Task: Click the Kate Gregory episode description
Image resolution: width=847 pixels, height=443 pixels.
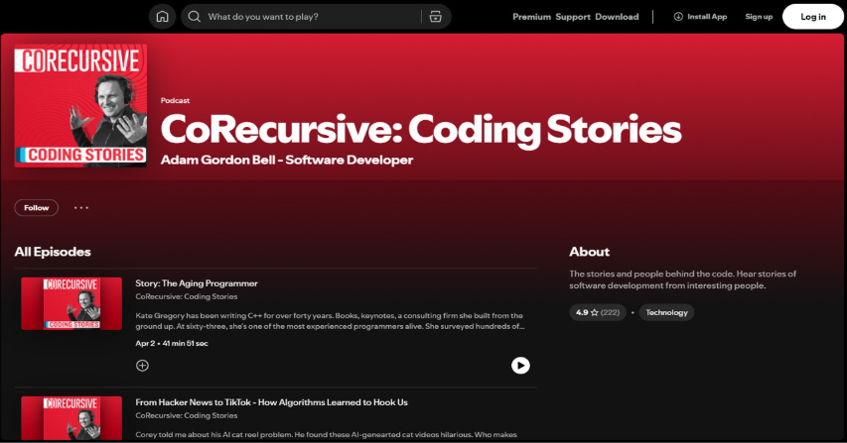Action: click(x=330, y=321)
